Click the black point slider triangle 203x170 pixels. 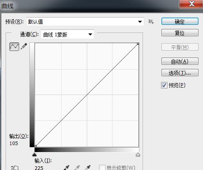pos(35,155)
